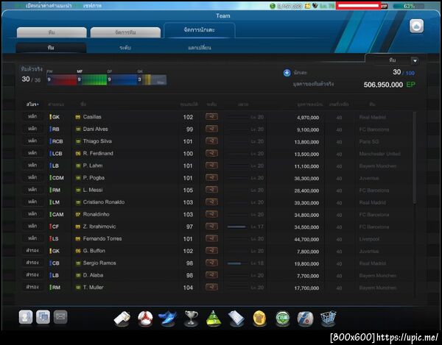The width and height of the screenshot is (442, 345).
Task: Click the 63% progress bar in top bar
Action: pyautogui.click(x=408, y=6)
